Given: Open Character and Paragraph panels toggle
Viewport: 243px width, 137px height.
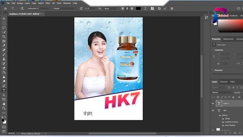Looking at the screenshot, I should click(x=152, y=8).
